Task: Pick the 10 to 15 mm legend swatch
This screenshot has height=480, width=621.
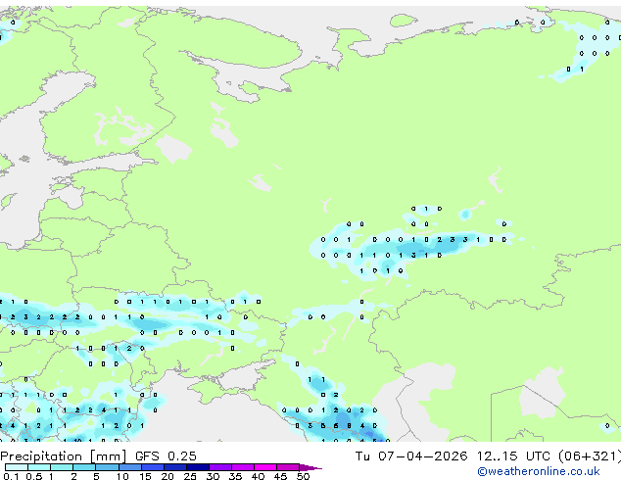Action: [129, 467]
